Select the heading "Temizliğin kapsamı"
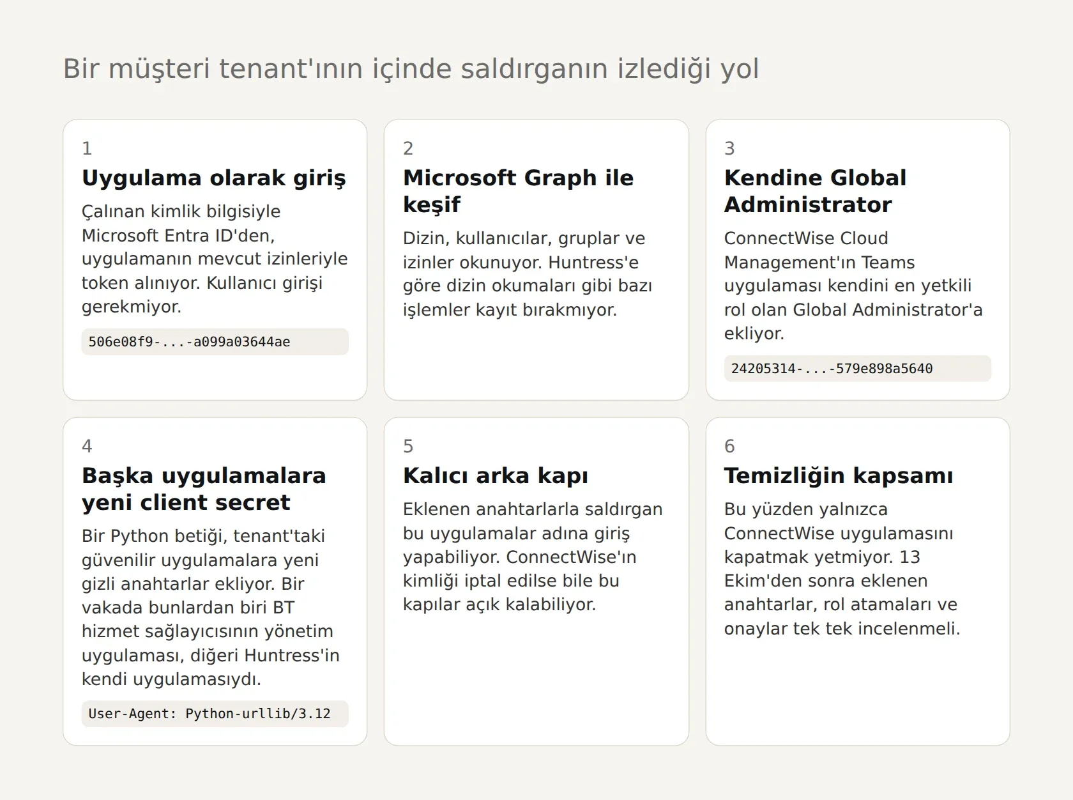Image resolution: width=1073 pixels, height=800 pixels. point(839,476)
